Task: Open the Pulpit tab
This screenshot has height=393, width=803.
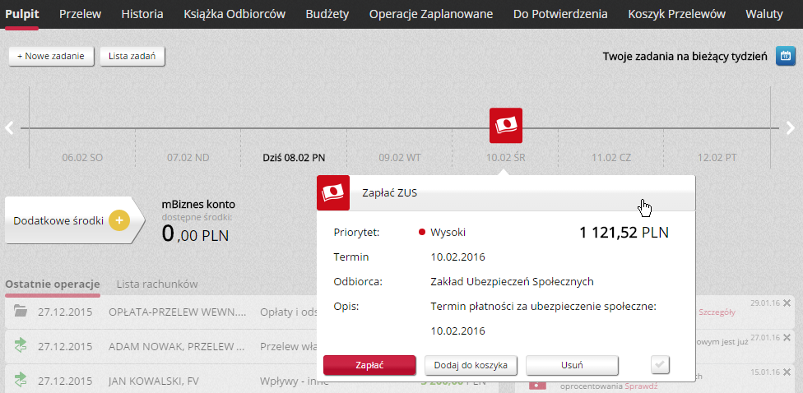Action: click(22, 14)
